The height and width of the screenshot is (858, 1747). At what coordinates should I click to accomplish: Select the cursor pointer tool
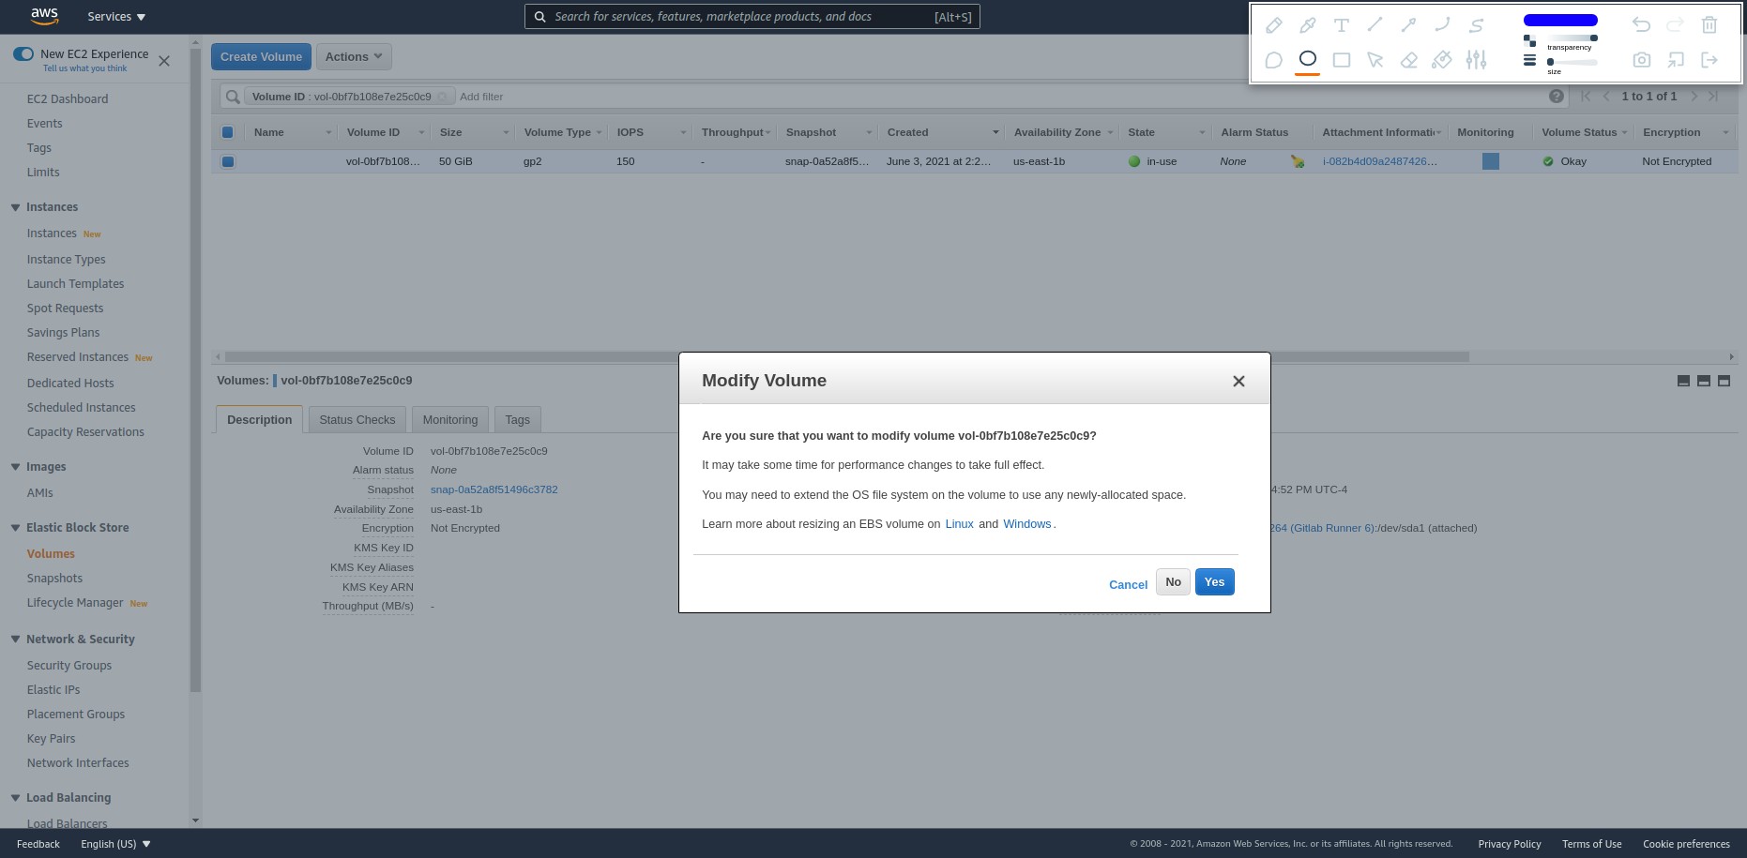pyautogui.click(x=1375, y=60)
